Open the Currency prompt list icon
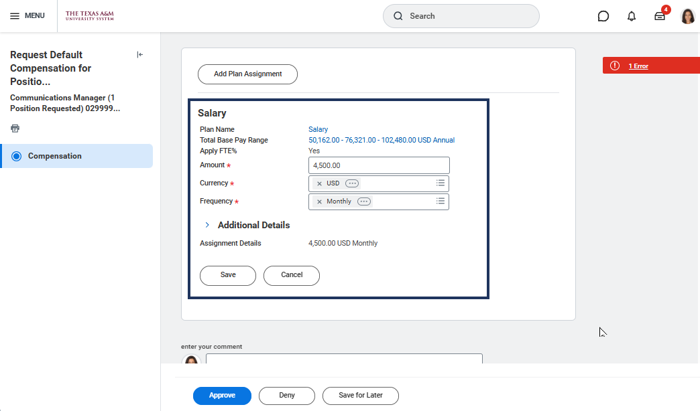 [441, 183]
